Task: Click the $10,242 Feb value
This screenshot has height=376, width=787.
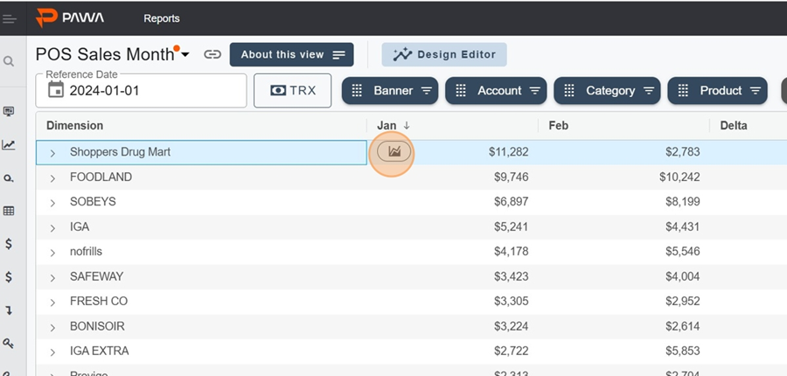Action: pyautogui.click(x=680, y=178)
